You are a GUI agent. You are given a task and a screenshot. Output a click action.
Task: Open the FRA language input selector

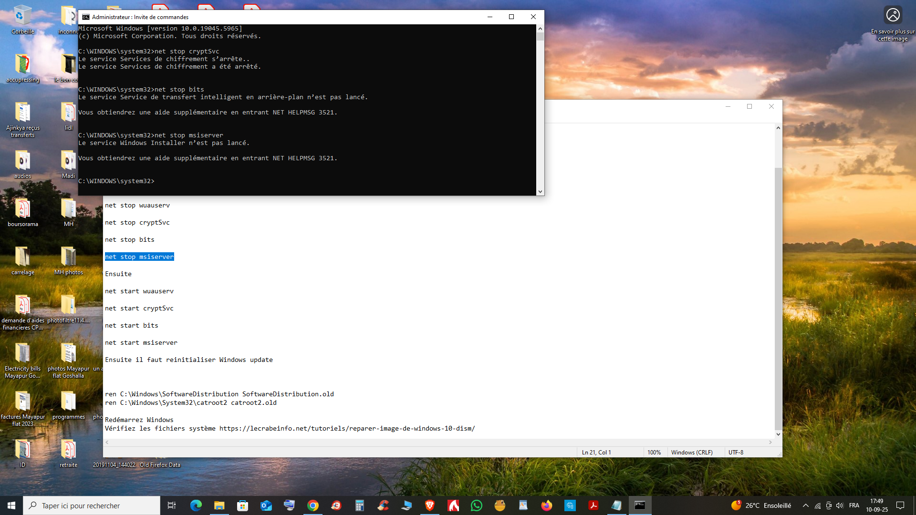(854, 505)
